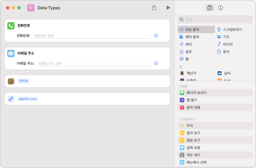Select the 공유 category
256x168 pixels.
[186, 52]
